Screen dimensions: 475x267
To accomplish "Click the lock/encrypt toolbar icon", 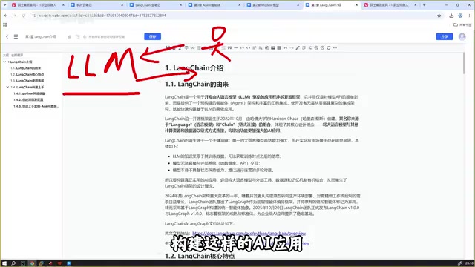I will 266,47.
